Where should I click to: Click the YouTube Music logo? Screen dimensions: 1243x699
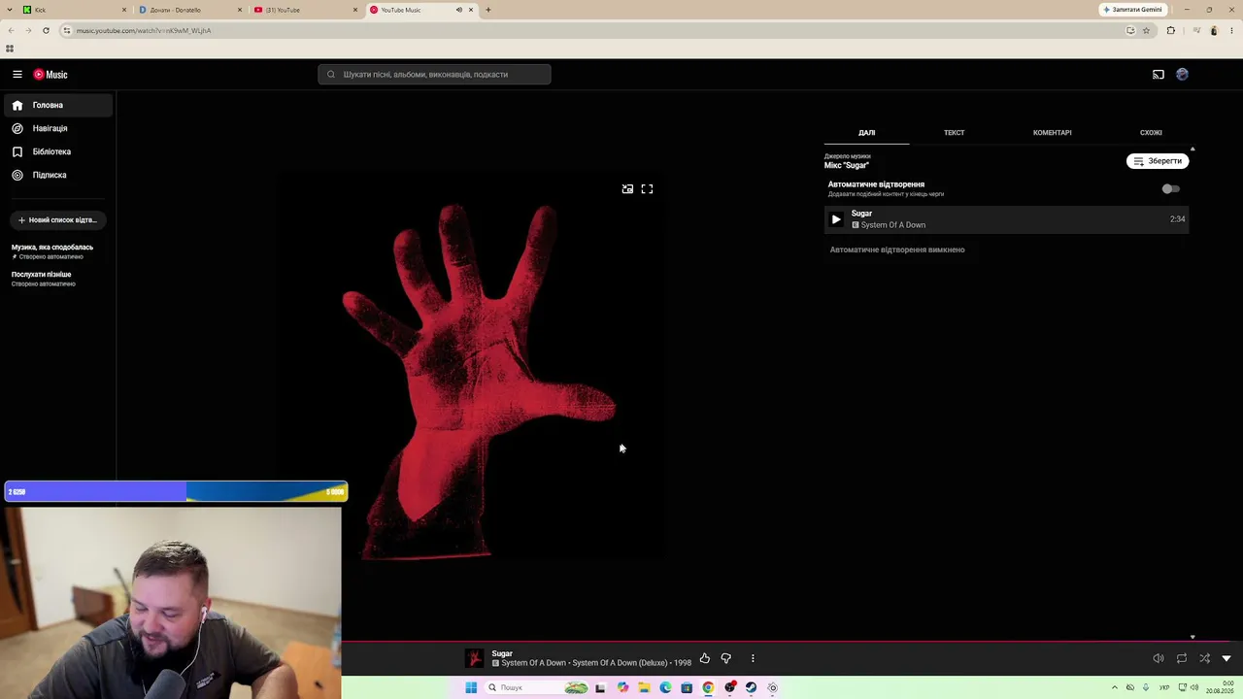(x=50, y=74)
